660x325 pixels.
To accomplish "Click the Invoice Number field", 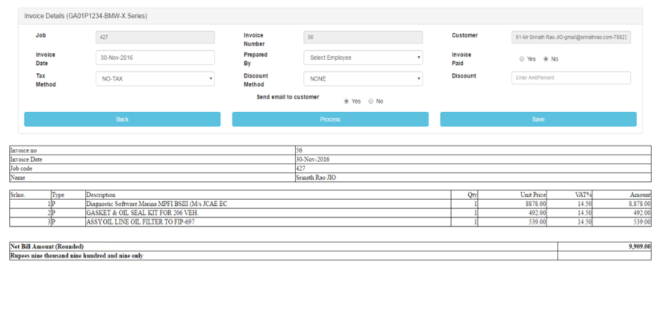I will (x=363, y=37).
